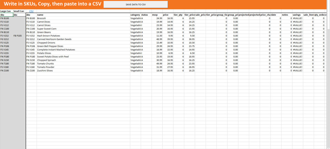Select the 6.50 tier price for Potato Slices

pyautogui.click(x=189, y=53)
